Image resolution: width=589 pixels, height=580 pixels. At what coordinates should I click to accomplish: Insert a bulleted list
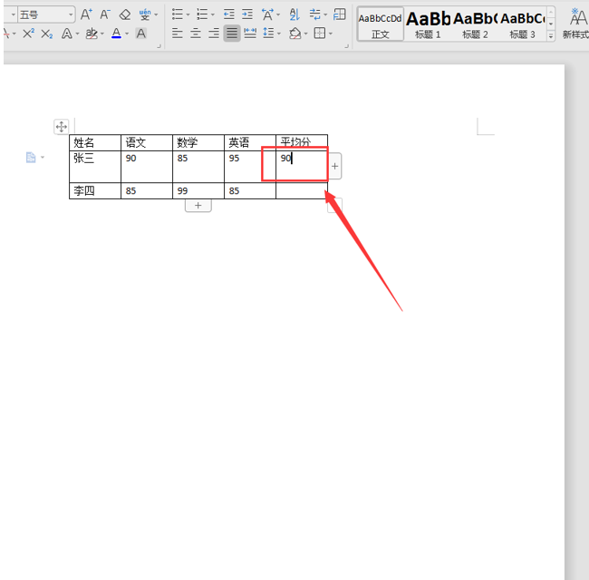point(178,14)
